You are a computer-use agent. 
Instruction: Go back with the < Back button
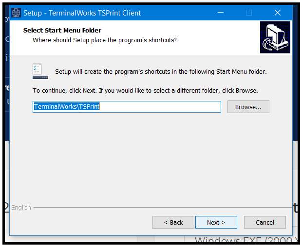point(173,222)
